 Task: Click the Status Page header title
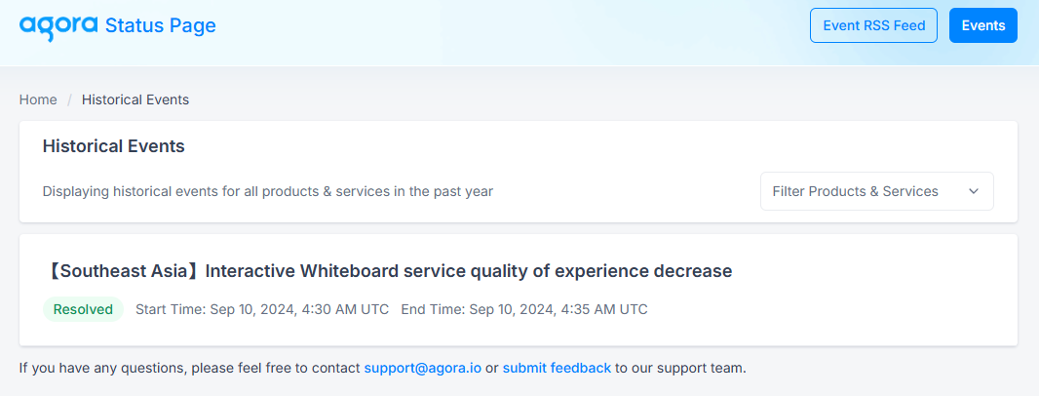[x=161, y=26]
